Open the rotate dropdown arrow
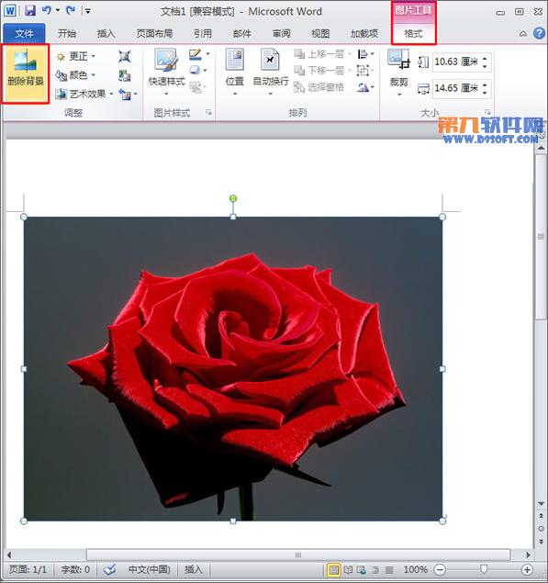The height and width of the screenshot is (583, 548). tap(372, 87)
